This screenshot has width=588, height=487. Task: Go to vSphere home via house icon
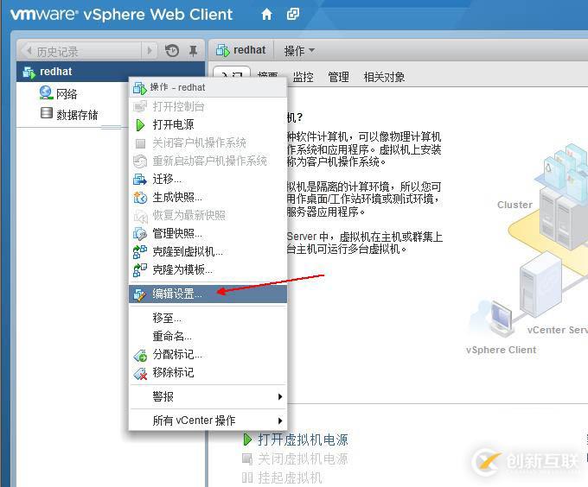coord(266,15)
